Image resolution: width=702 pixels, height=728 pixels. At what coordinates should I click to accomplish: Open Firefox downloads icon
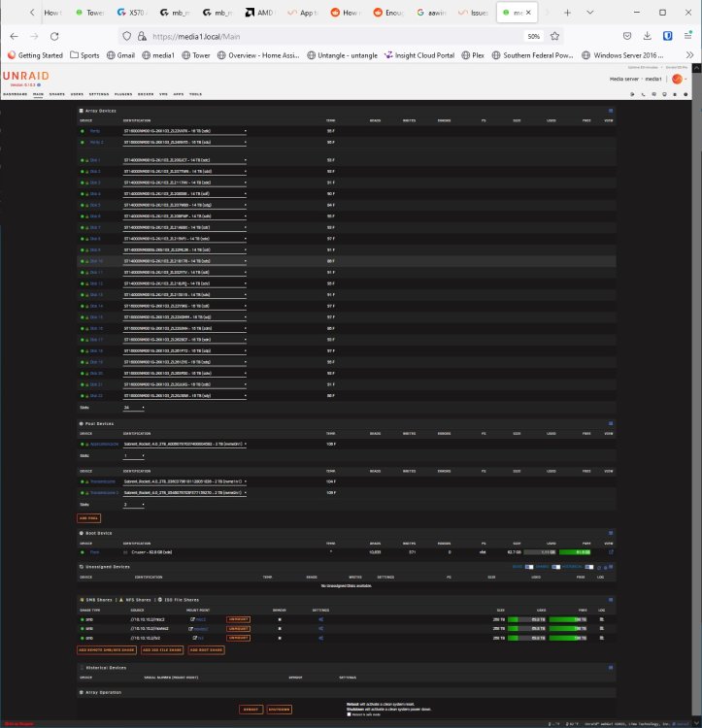tap(648, 36)
